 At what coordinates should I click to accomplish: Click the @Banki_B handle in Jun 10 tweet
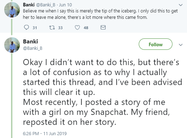click(45, 5)
